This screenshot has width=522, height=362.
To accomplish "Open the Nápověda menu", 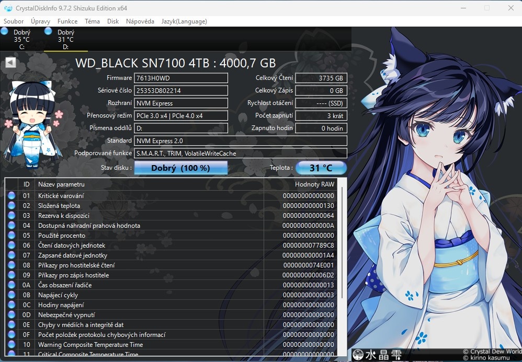I will click(139, 21).
